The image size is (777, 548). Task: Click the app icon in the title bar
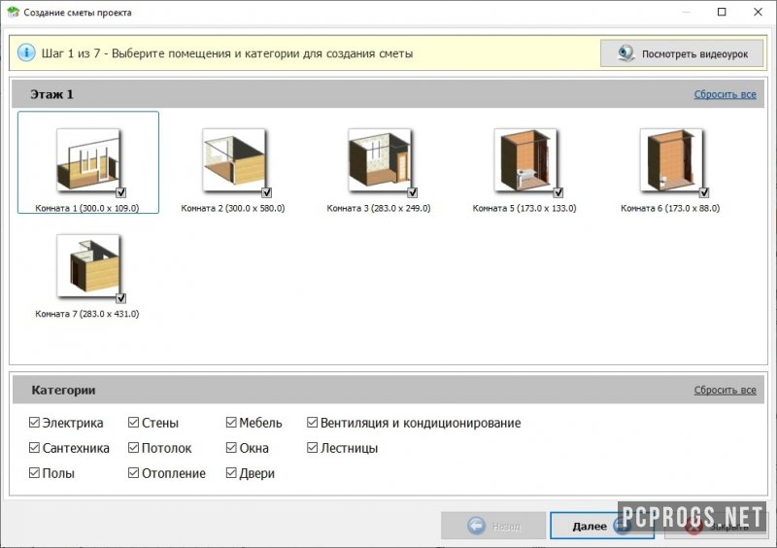coord(13,12)
